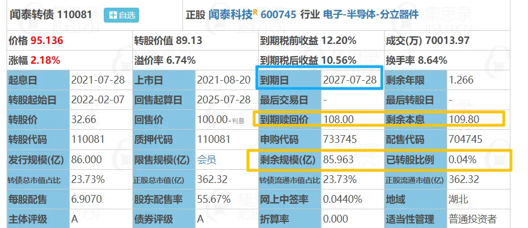The width and height of the screenshot is (528, 228).
Task: Click 转债总市值占比 value 23.73%
Action: pos(88,180)
